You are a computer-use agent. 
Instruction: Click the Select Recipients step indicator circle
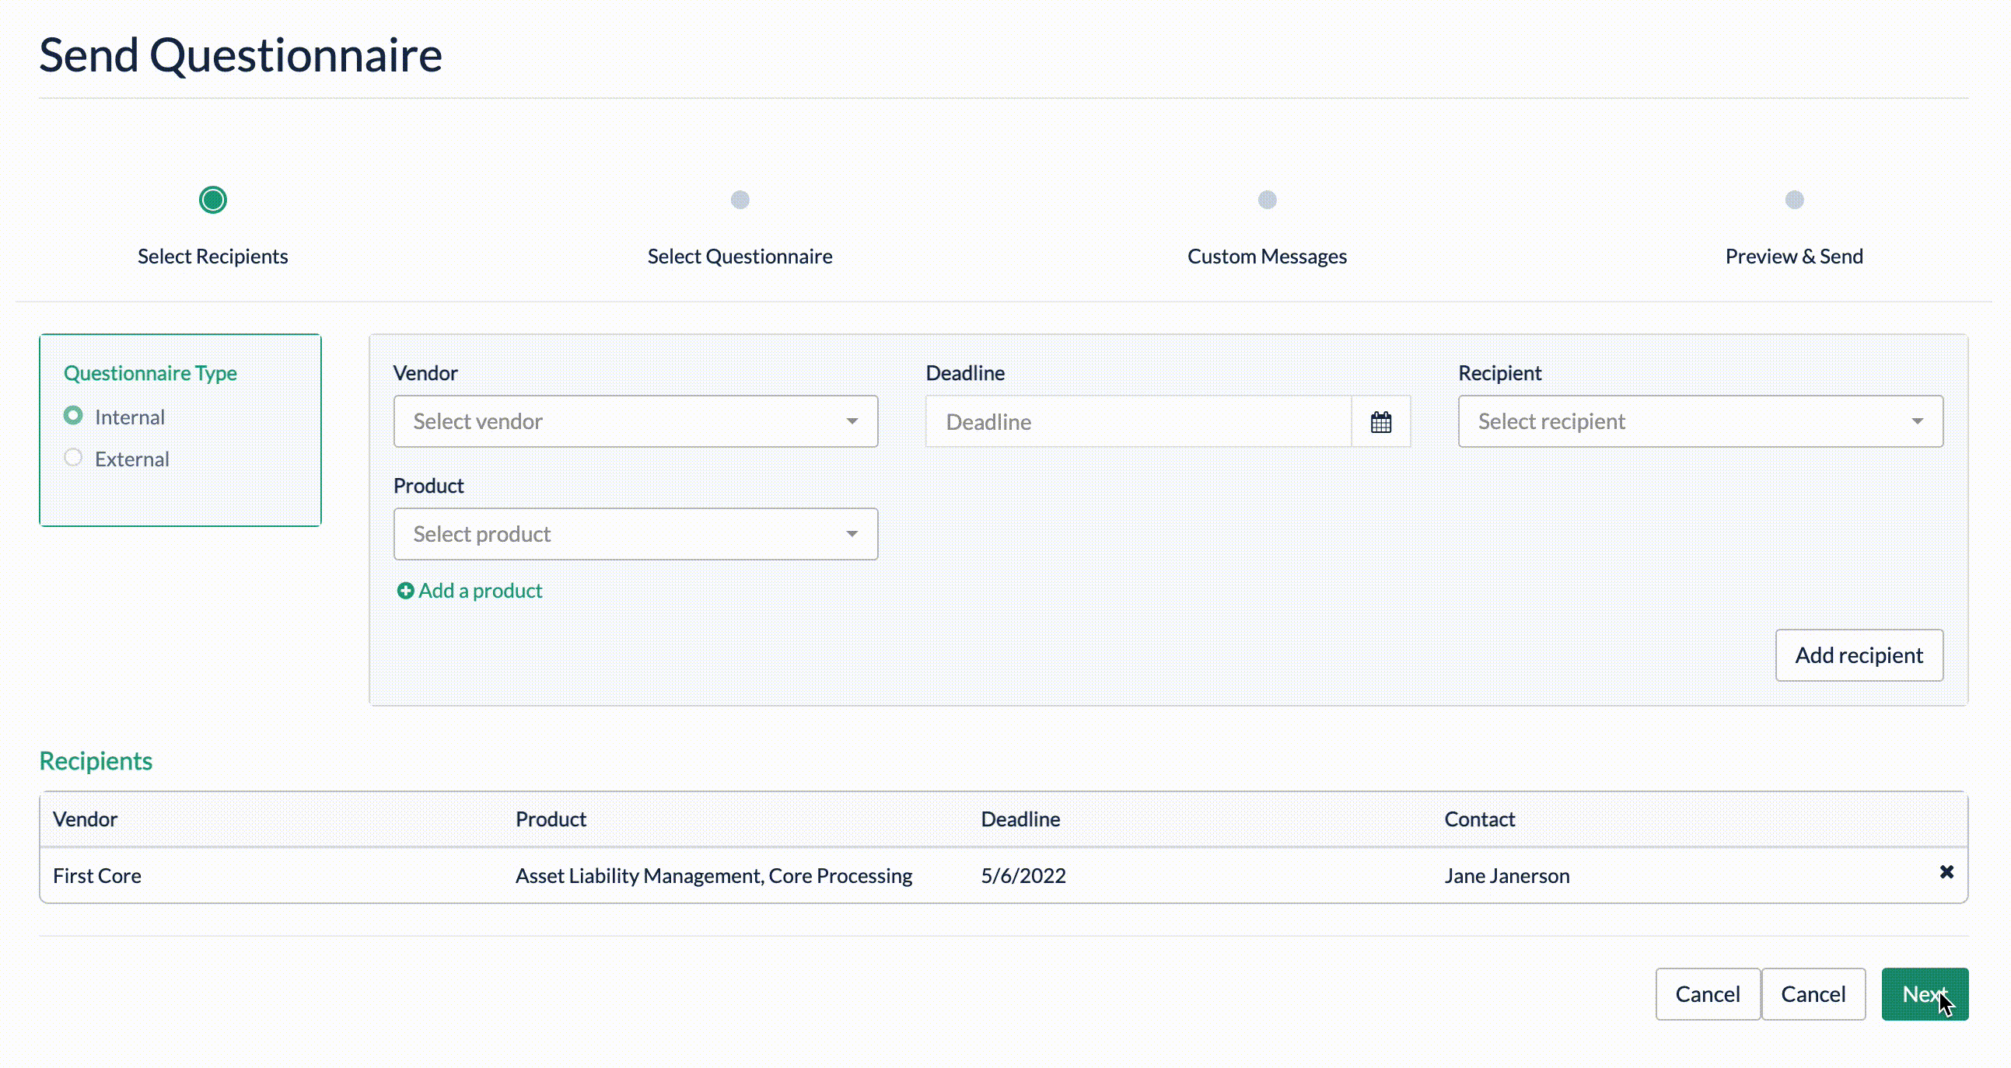(212, 200)
